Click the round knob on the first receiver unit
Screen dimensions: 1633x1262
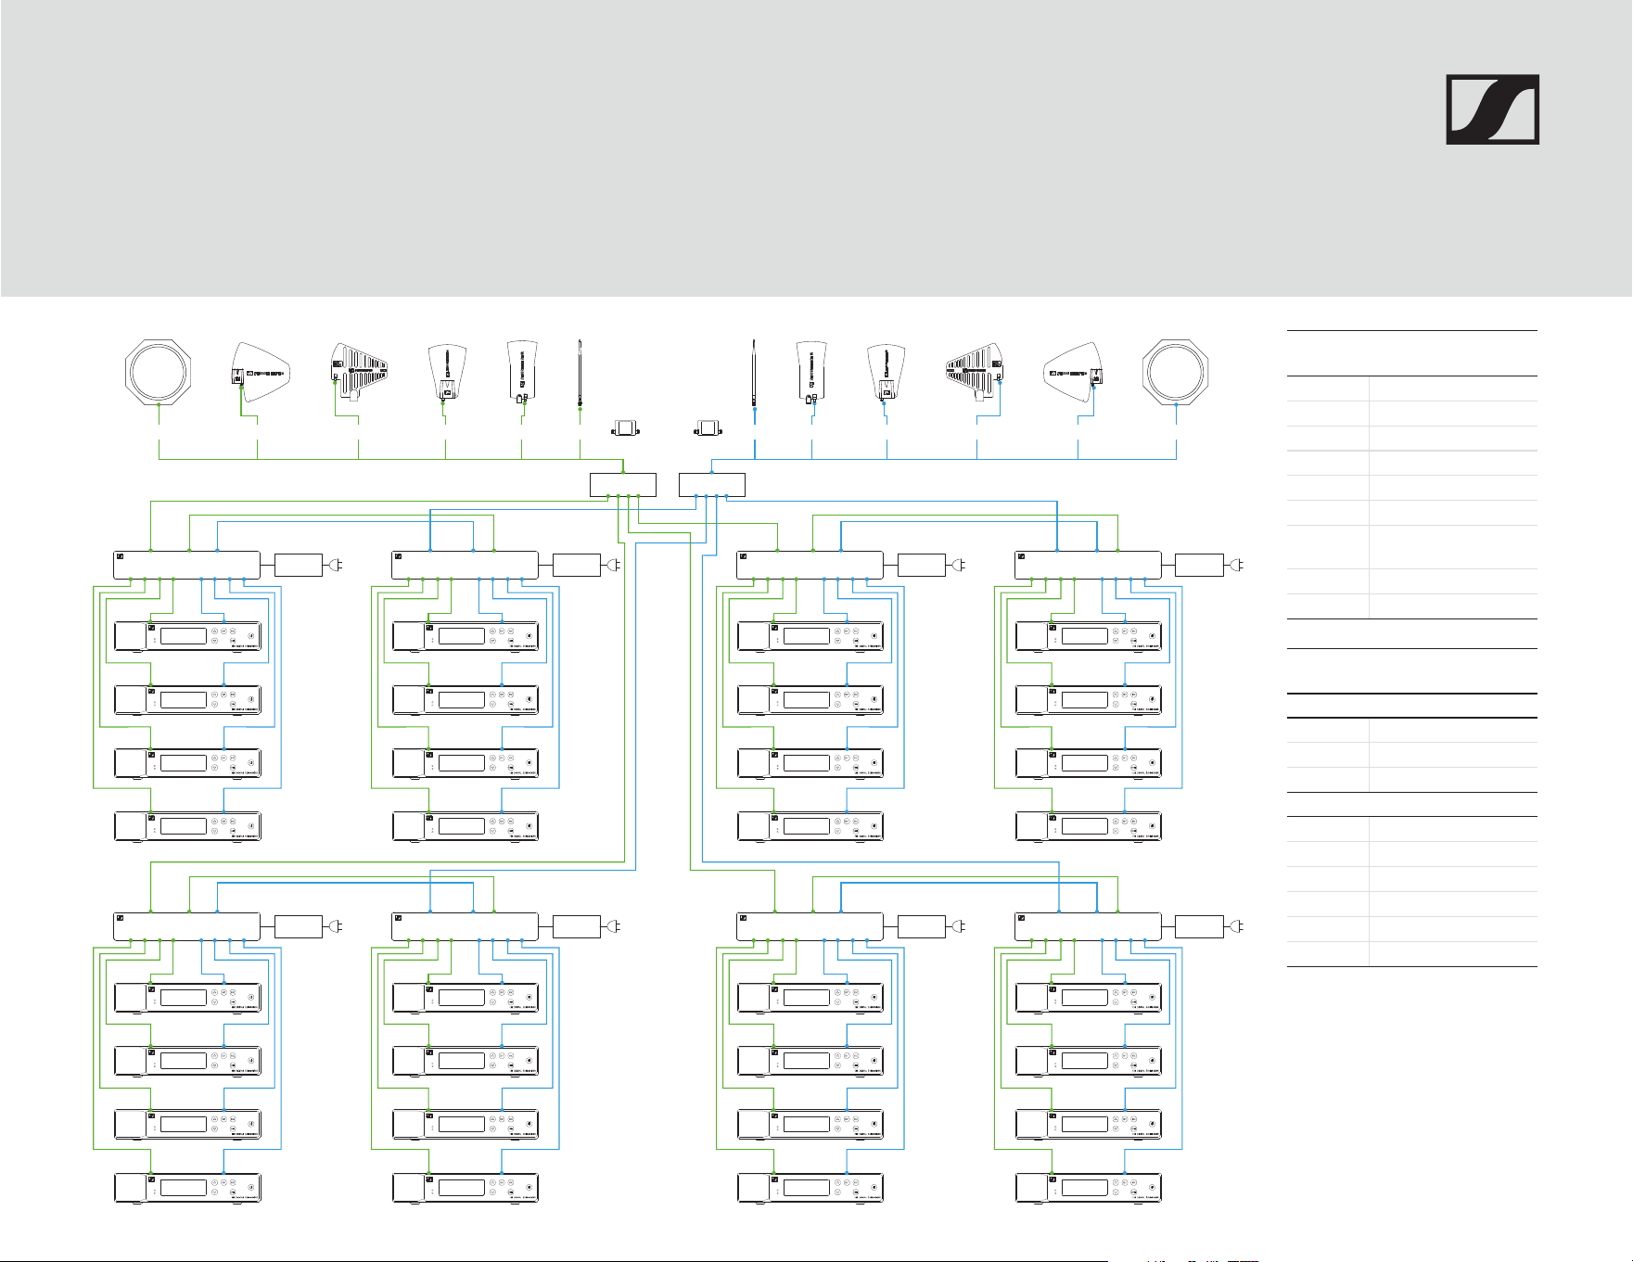pos(250,636)
